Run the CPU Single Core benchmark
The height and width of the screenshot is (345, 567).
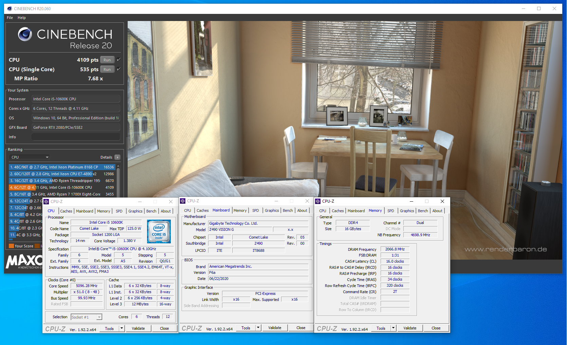click(107, 69)
